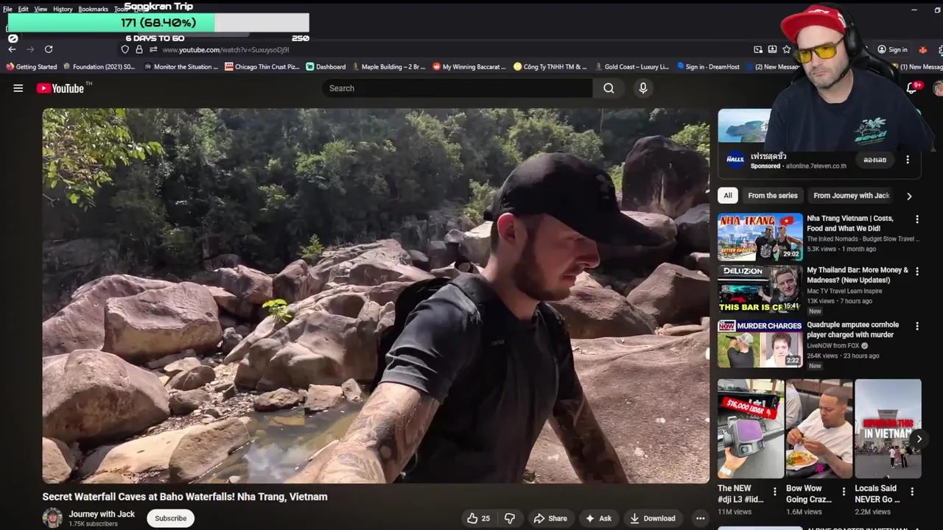943x530 pixels.
Task: Open Quadruple amputee cornhole video thumbnail
Action: coord(760,344)
